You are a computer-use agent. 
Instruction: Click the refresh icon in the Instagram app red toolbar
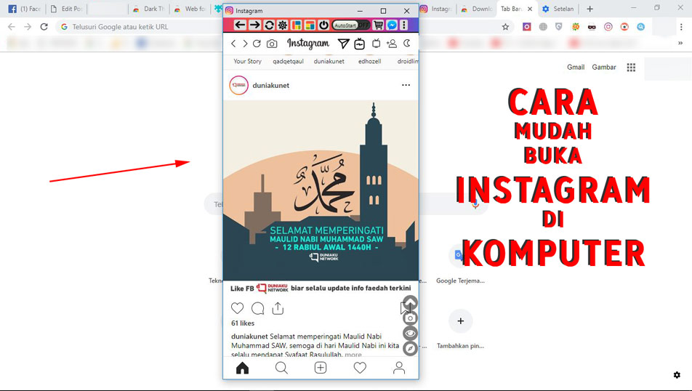coord(269,25)
